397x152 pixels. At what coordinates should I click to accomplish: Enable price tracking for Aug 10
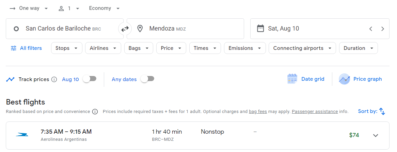tap(90, 79)
